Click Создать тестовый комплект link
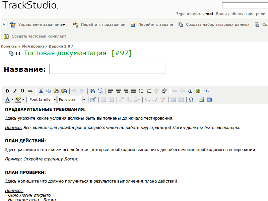The width and height of the screenshot is (268, 201). pyautogui.click(x=39, y=36)
